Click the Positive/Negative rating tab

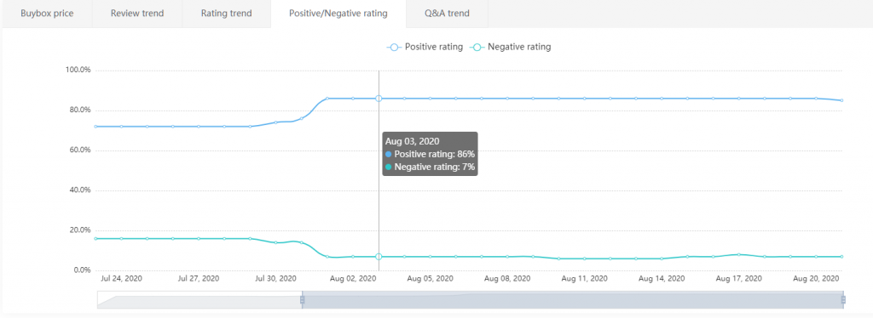[x=338, y=14]
